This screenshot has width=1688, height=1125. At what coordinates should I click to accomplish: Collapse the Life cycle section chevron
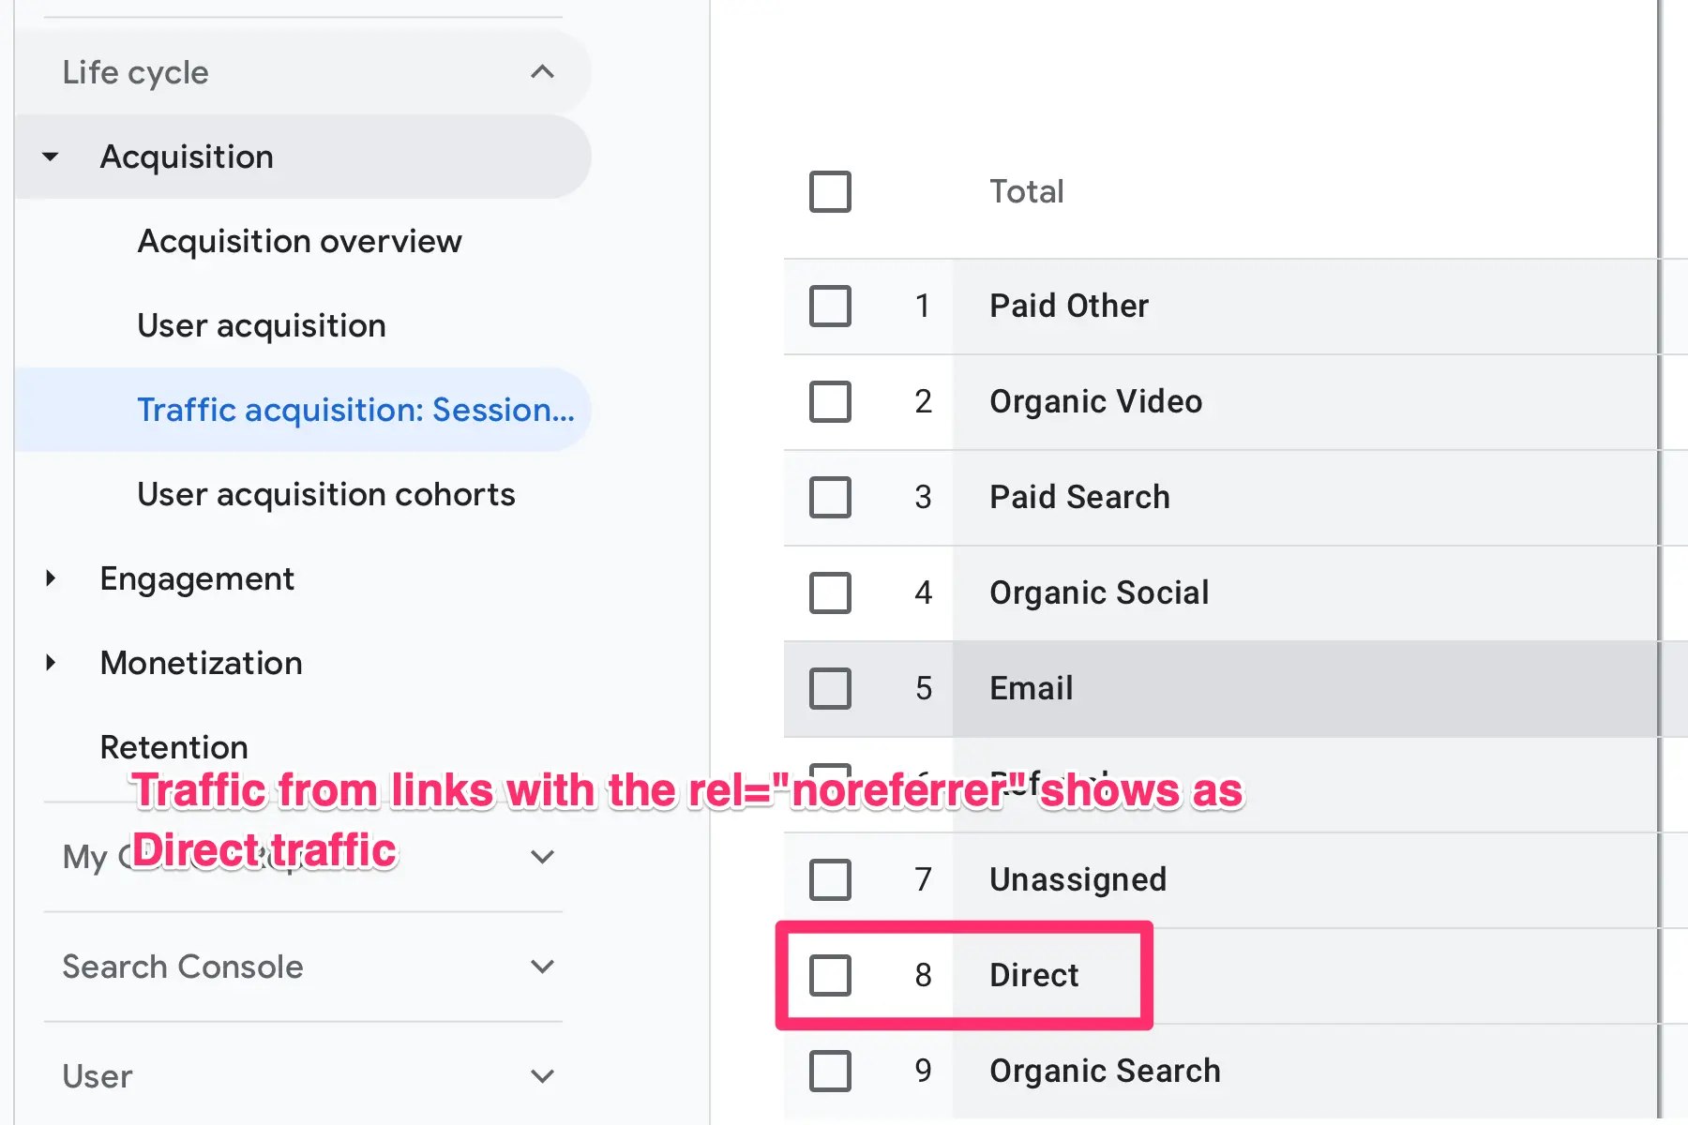(542, 72)
